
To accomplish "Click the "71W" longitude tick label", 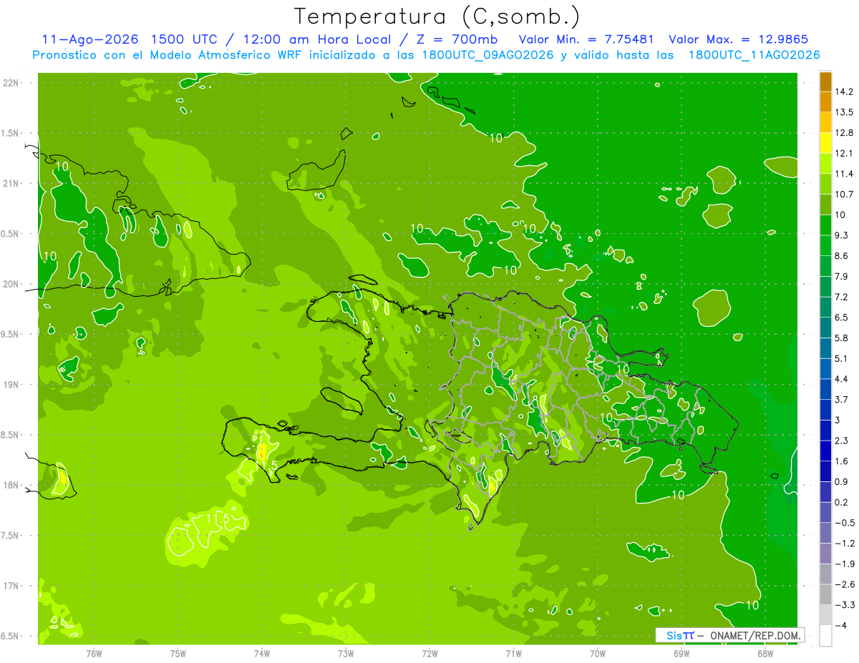I will point(513,653).
